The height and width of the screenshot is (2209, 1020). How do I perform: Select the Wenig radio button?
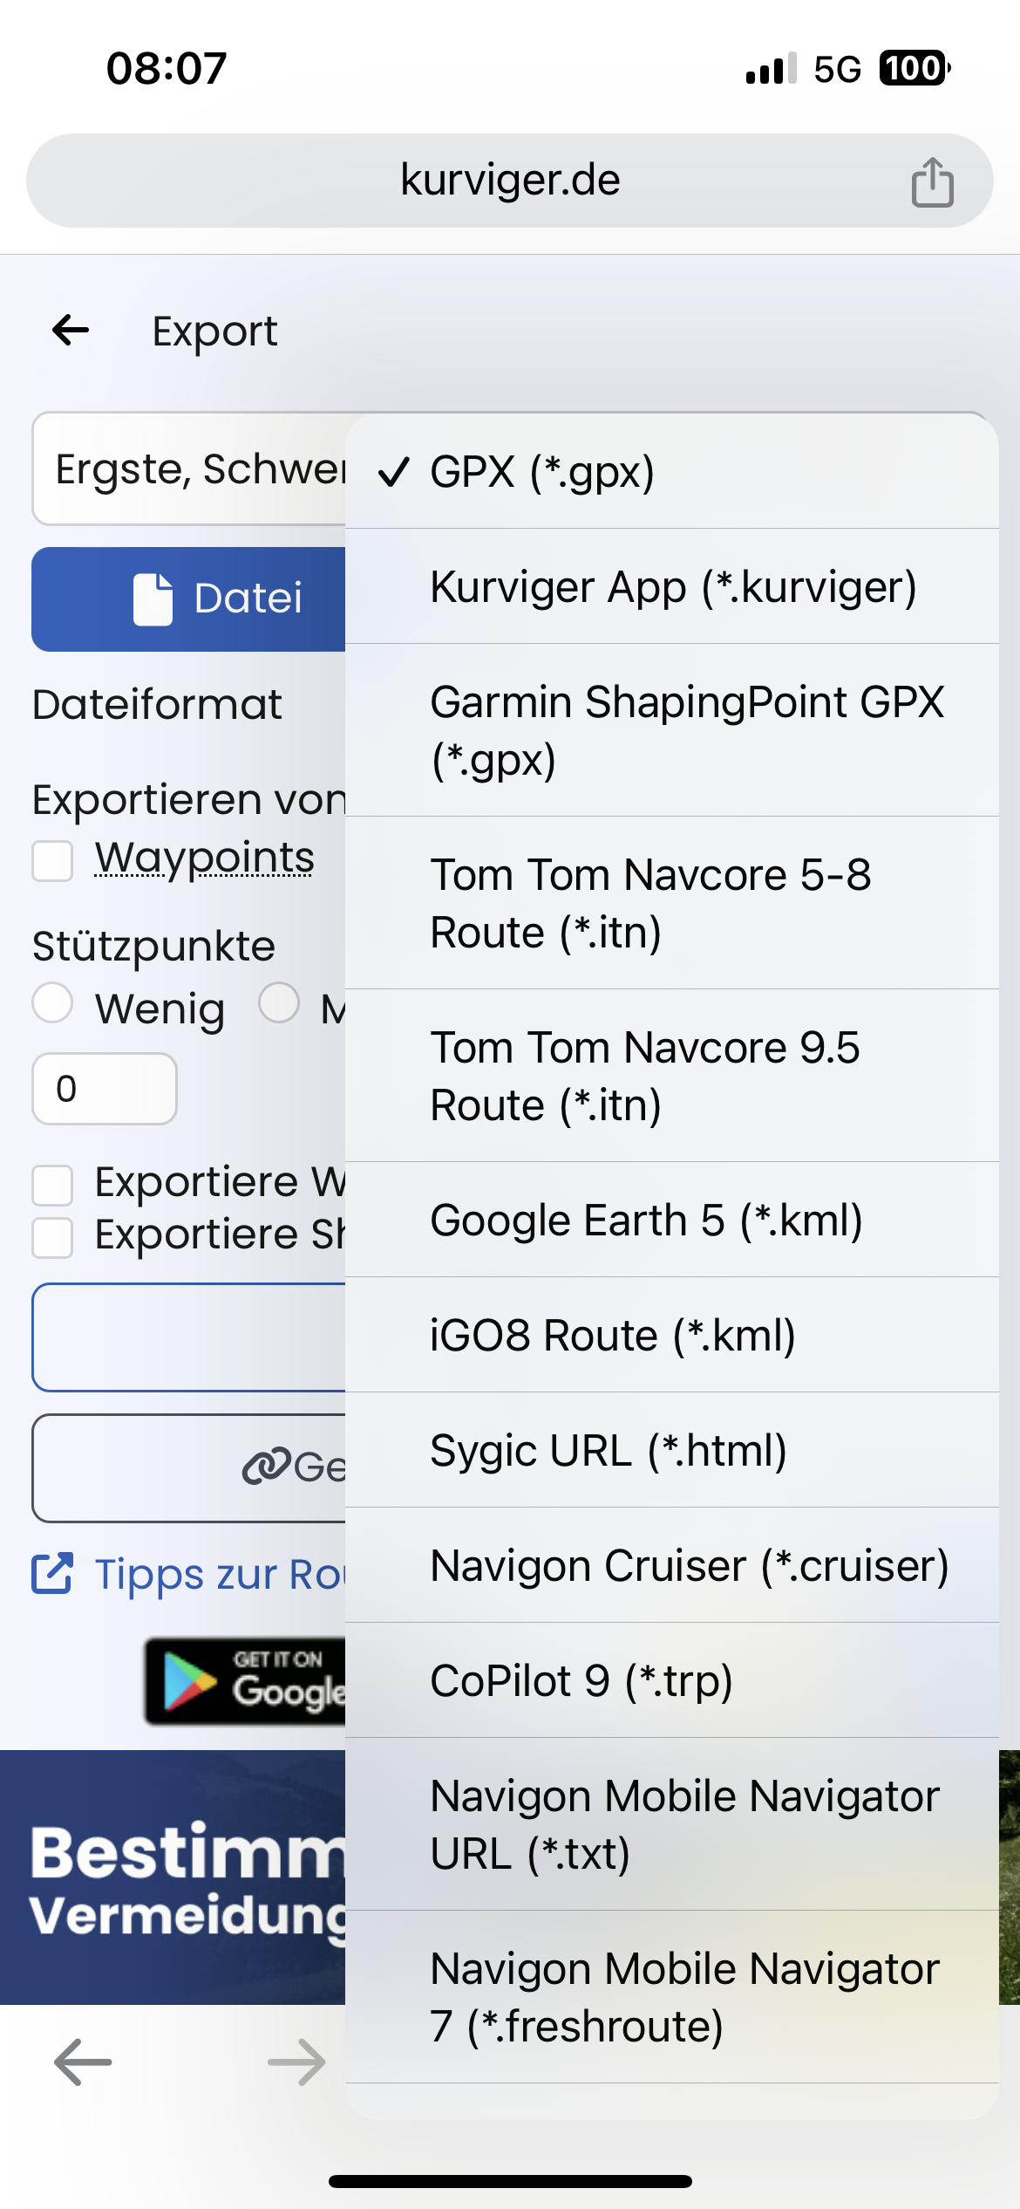pyautogui.click(x=52, y=1002)
